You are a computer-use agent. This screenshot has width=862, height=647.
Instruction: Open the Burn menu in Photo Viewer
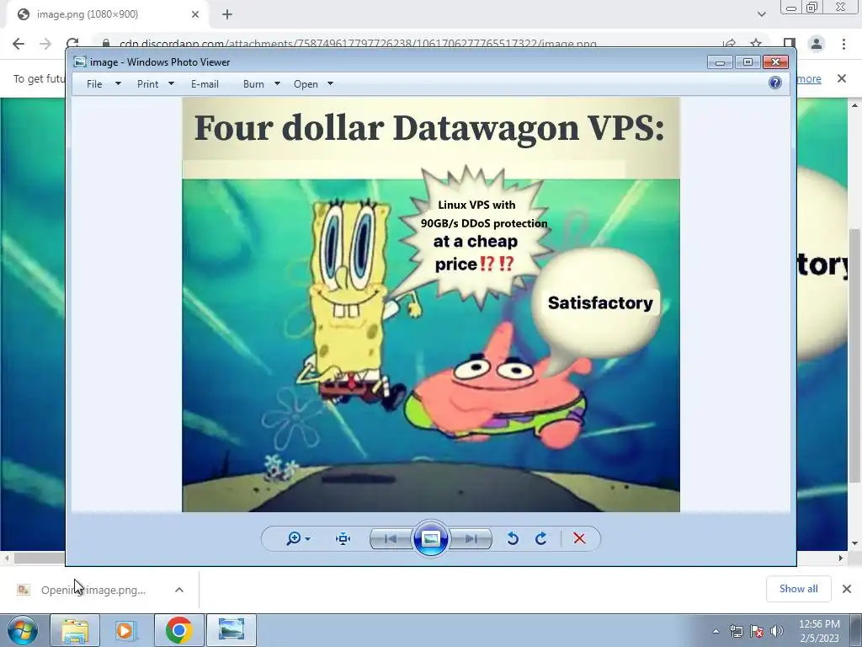253,83
